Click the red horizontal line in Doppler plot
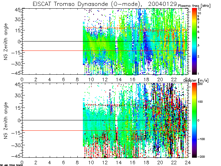221x166 pixels. (105, 131)
